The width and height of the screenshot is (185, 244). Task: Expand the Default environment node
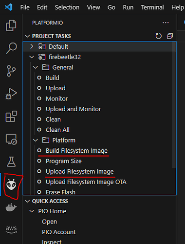click(32, 47)
